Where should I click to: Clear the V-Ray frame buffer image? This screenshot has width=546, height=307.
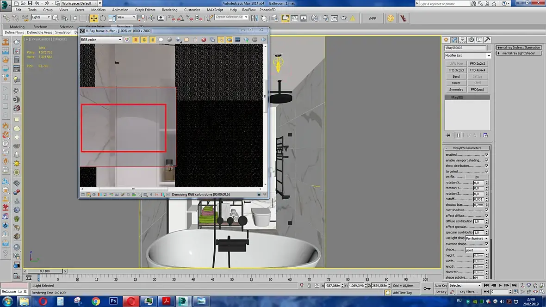tap(204, 40)
